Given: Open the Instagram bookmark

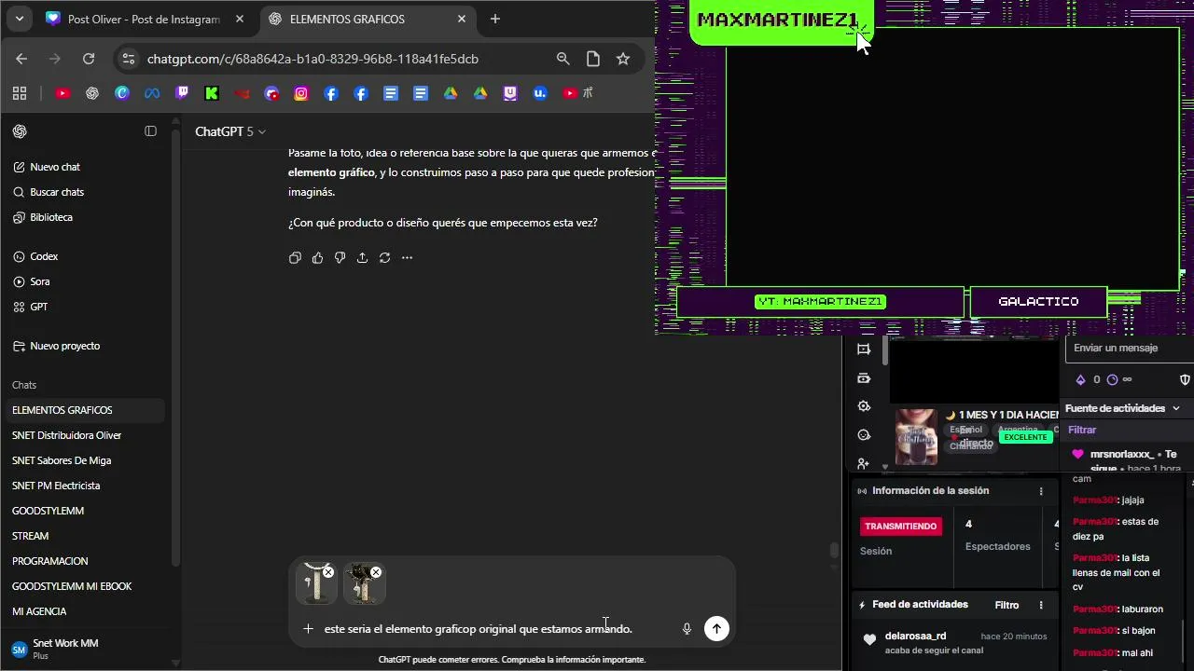Looking at the screenshot, I should [301, 93].
